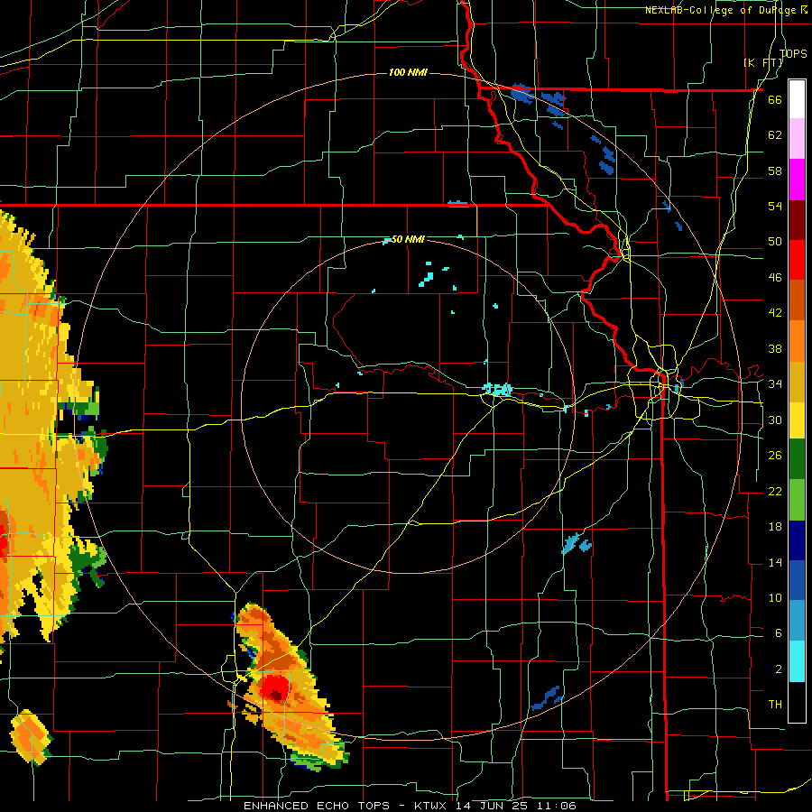812x812 pixels.
Task: Click the '30' legend value
Action: tap(775, 420)
